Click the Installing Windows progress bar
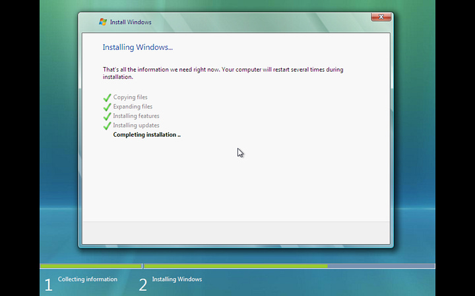 [290, 266]
